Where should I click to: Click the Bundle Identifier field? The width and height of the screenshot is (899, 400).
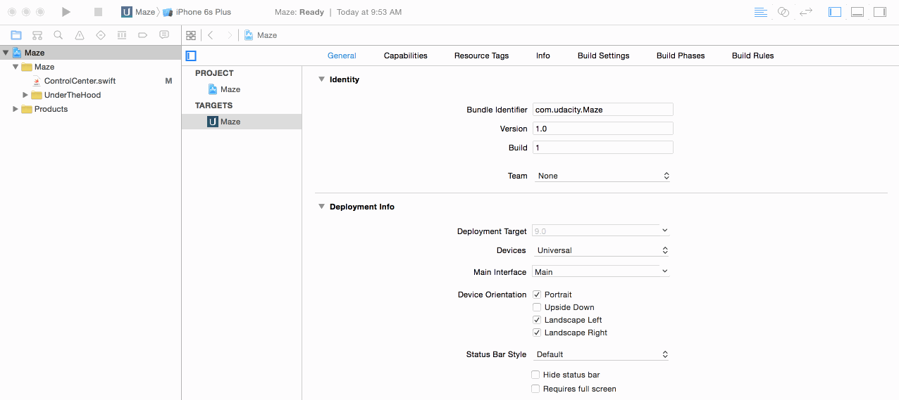[x=602, y=110]
